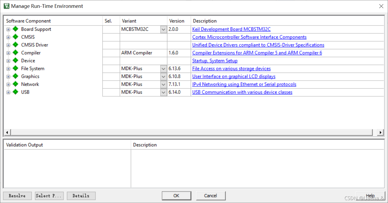Click the Variant column header
The width and height of the screenshot is (388, 203).
point(143,21)
